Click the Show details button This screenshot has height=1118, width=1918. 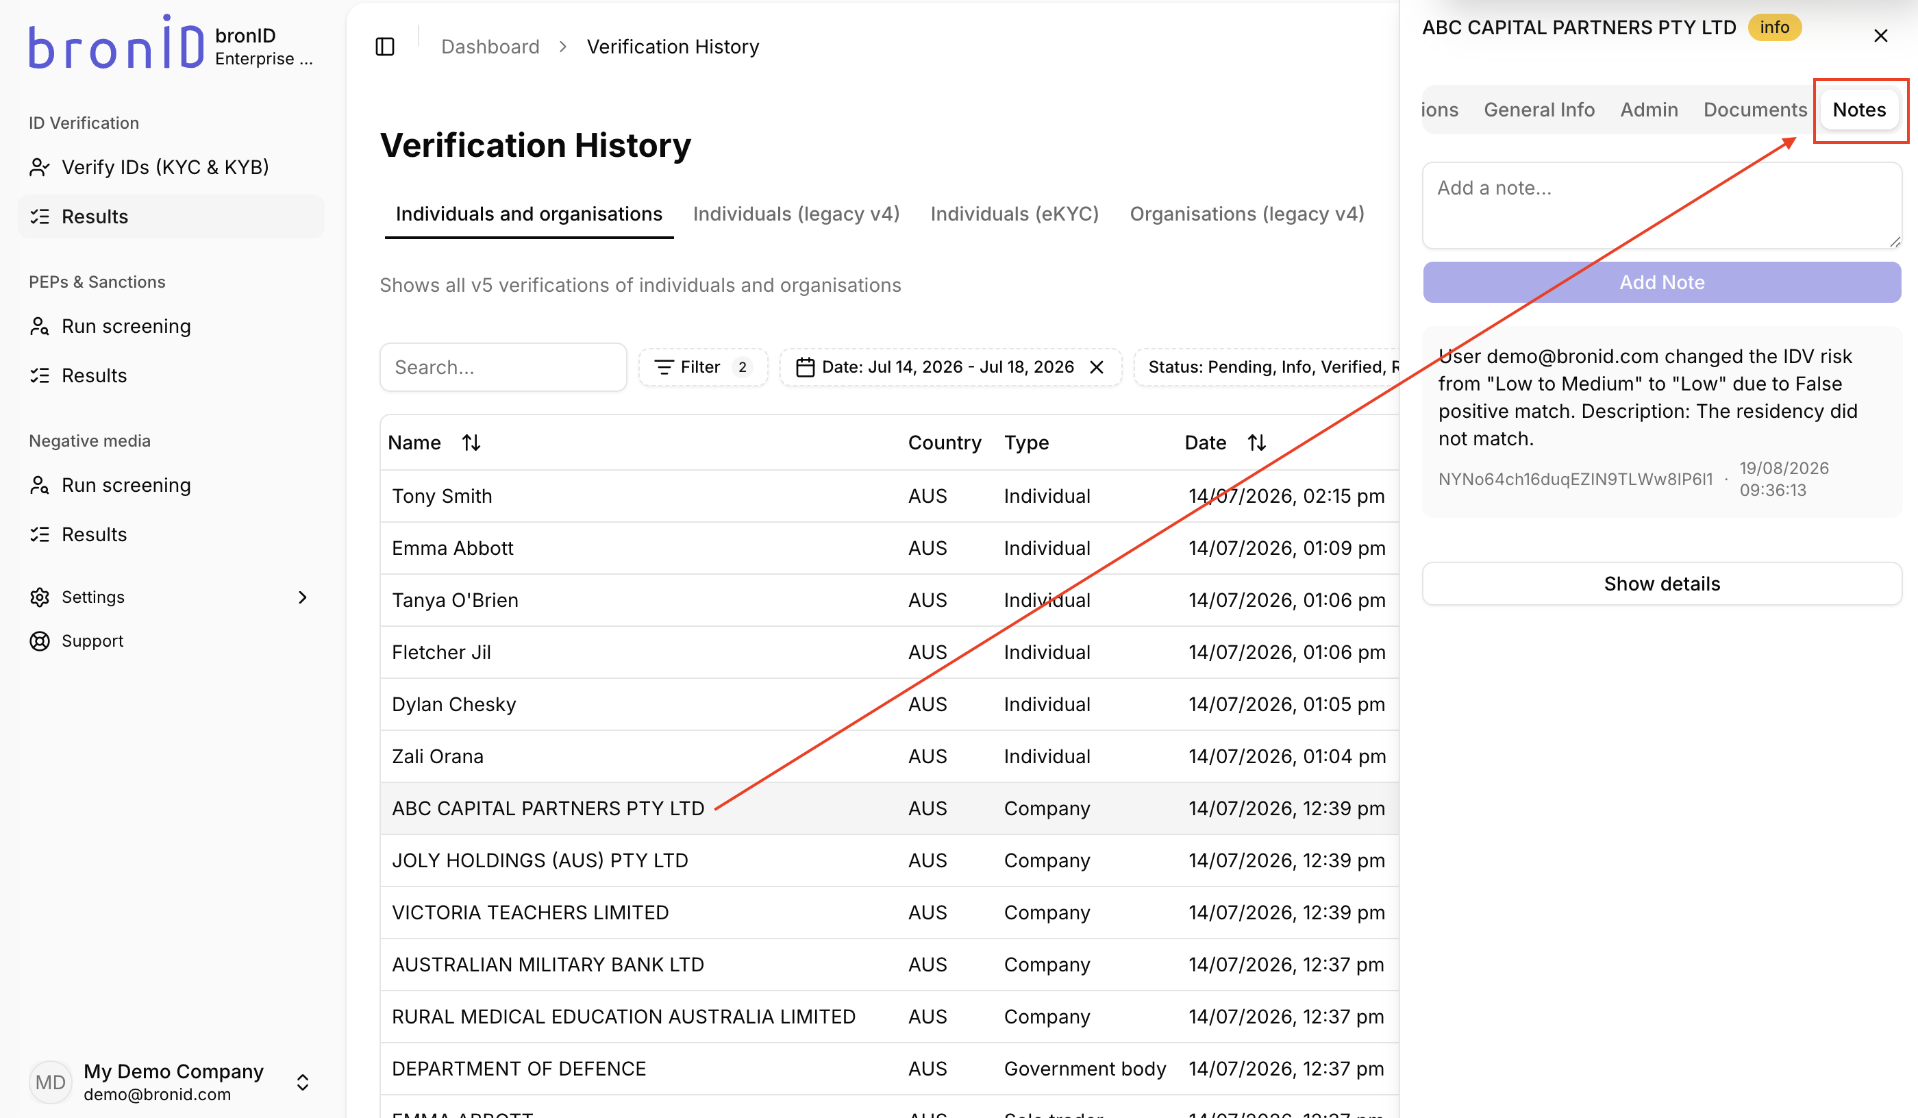tap(1662, 584)
